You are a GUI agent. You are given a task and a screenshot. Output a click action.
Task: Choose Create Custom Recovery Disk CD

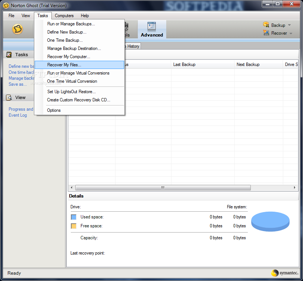(x=79, y=100)
